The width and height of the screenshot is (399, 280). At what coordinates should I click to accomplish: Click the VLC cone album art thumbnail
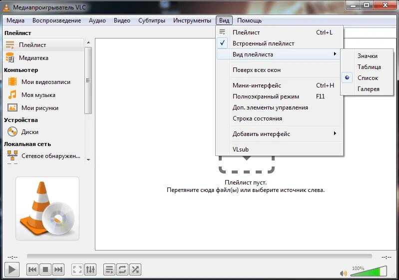(47, 208)
